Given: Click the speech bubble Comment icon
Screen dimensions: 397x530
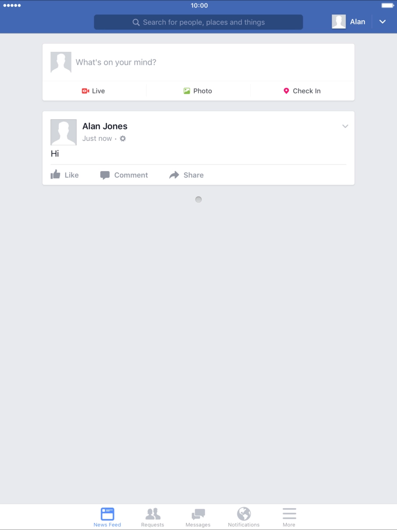Looking at the screenshot, I should click(105, 175).
